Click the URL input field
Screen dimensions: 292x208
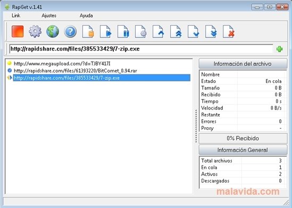141,49
